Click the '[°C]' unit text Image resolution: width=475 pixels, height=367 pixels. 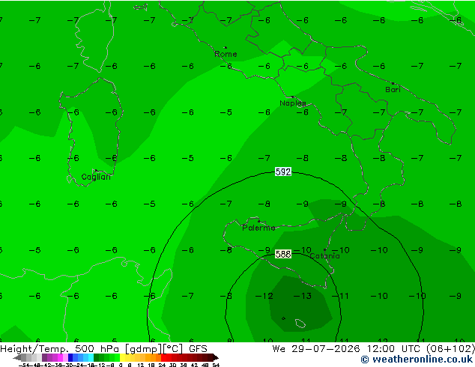[x=173, y=349]
